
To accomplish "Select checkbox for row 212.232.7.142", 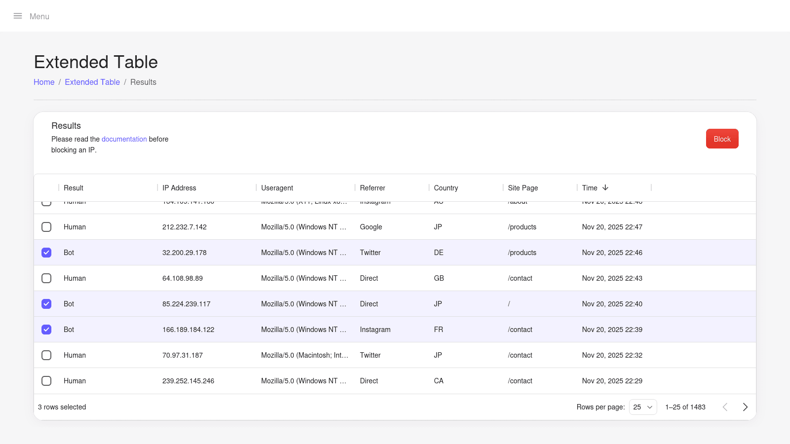I will pyautogui.click(x=46, y=227).
